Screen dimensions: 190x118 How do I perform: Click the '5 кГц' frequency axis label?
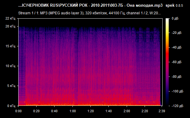[x=11, y=86]
